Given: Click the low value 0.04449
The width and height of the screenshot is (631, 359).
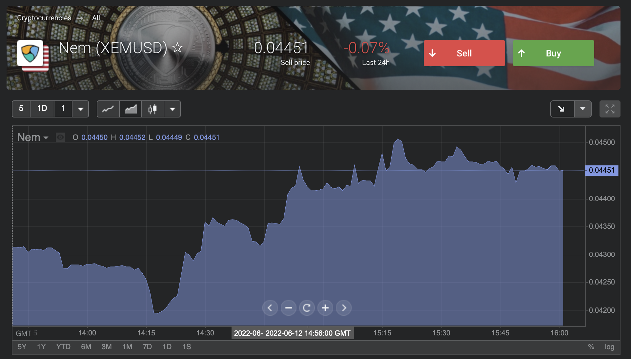Looking at the screenshot, I should (x=169, y=137).
